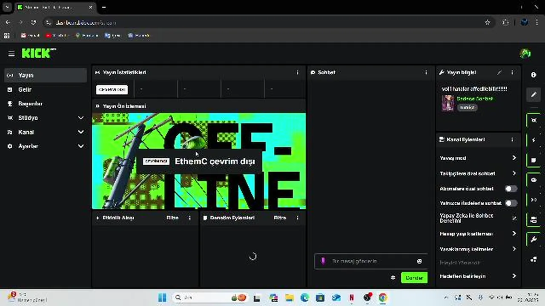Open File Explorer from the taskbar
545x306 pixels.
(289, 297)
